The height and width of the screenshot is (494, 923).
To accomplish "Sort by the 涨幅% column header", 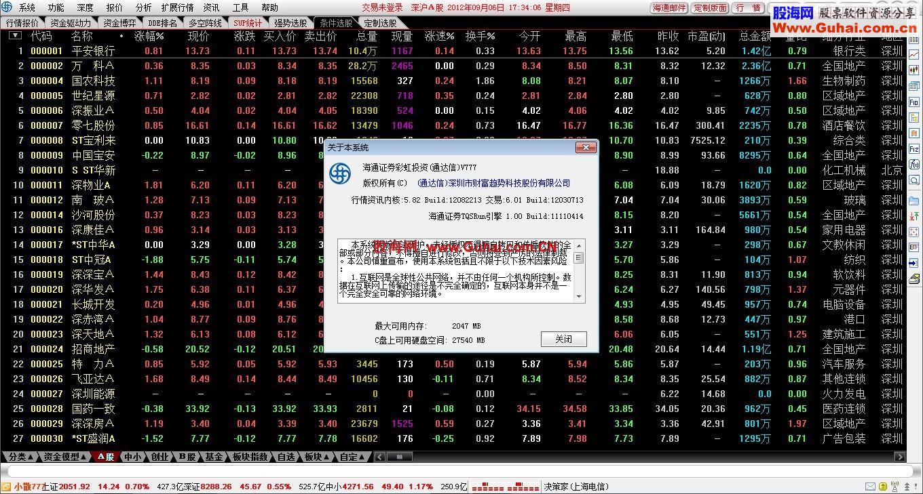I will (x=149, y=35).
